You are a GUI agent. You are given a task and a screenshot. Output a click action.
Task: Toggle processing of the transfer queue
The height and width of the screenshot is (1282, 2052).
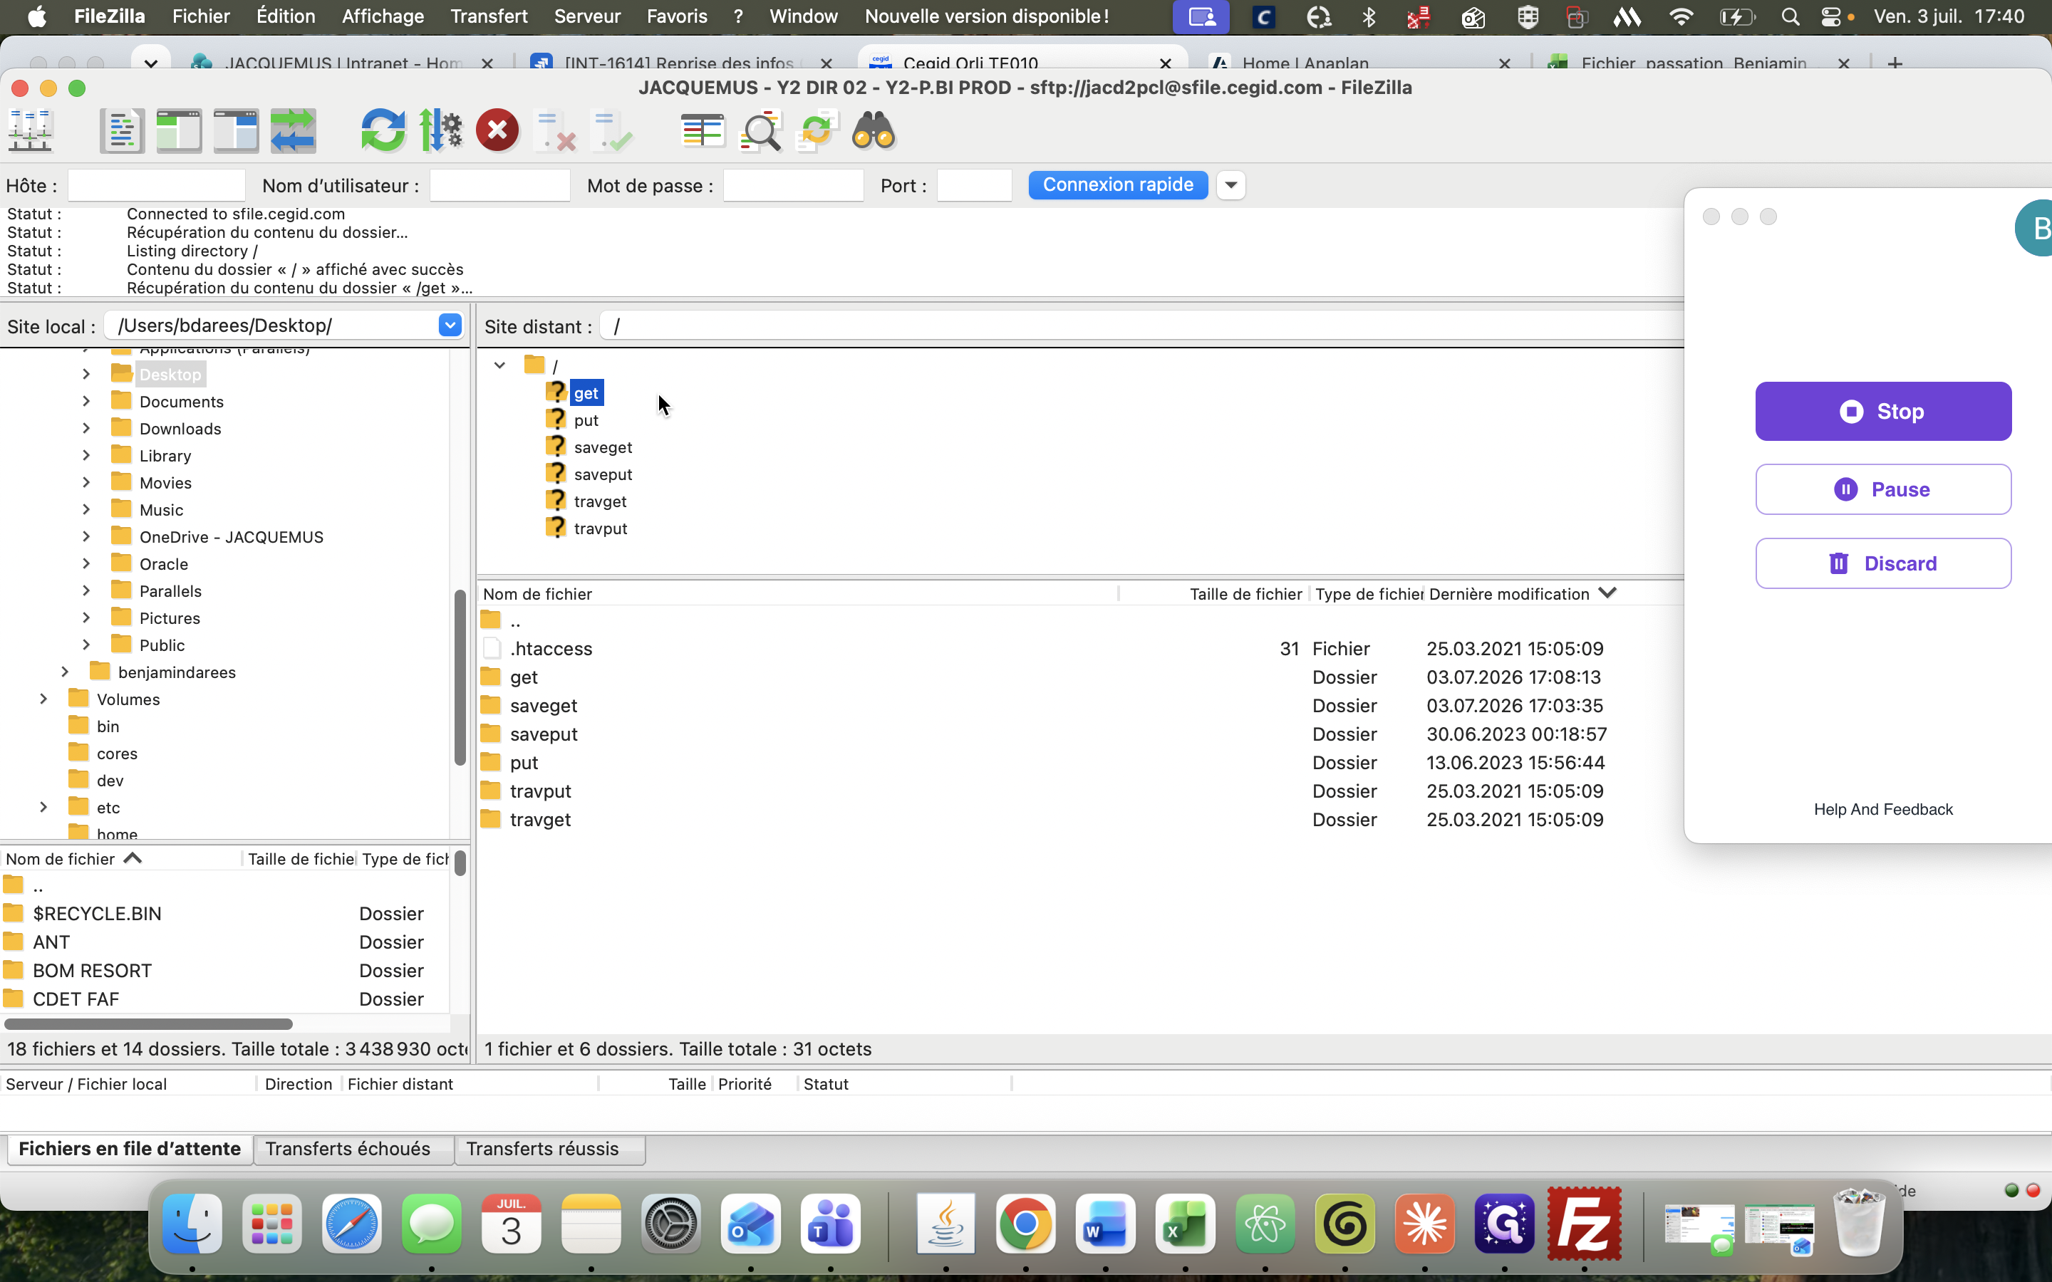tap(441, 132)
